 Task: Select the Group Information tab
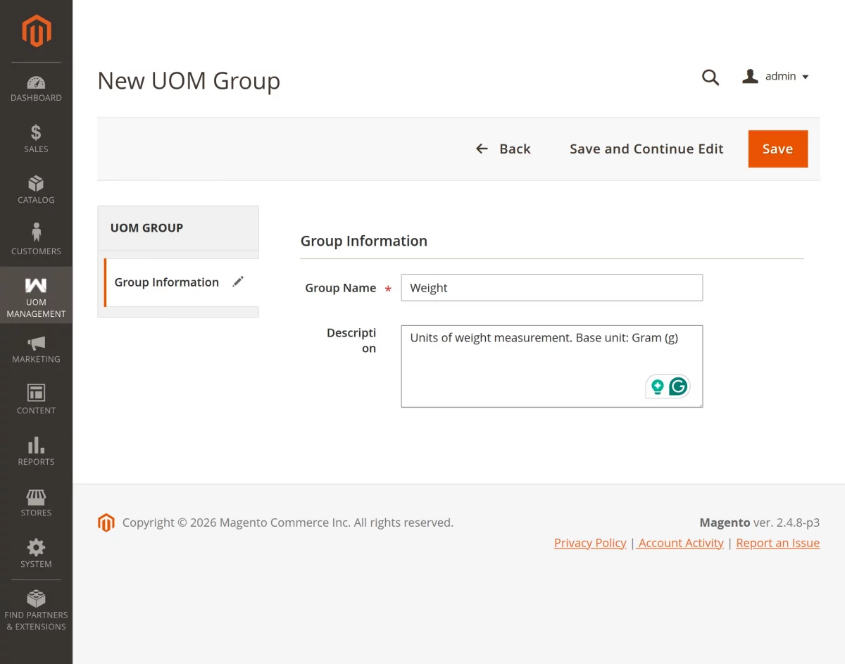tap(166, 282)
